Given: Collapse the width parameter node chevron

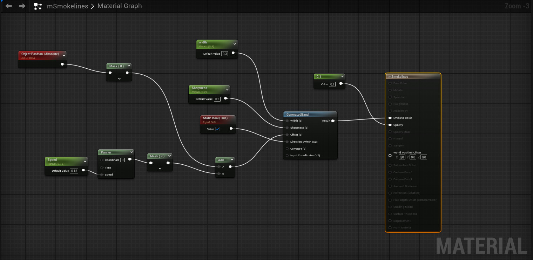Looking at the screenshot, I should tap(235, 44).
